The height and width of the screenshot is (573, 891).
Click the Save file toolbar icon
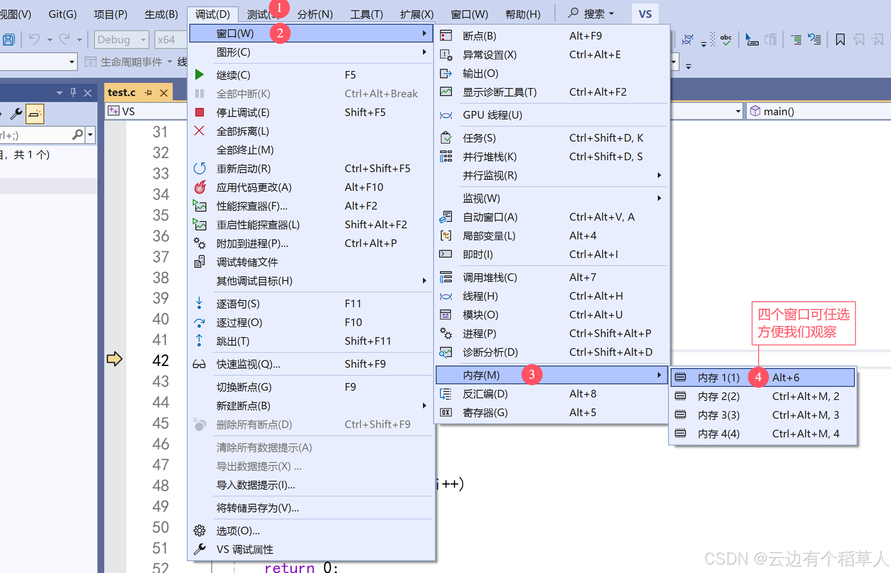coord(9,40)
